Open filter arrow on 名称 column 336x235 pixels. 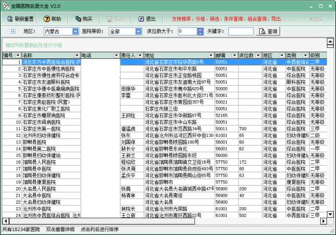tap(77, 56)
